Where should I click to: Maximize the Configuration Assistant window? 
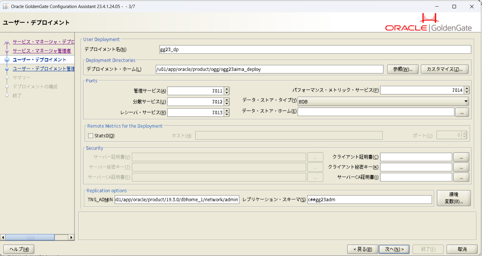pyautogui.click(x=454, y=7)
